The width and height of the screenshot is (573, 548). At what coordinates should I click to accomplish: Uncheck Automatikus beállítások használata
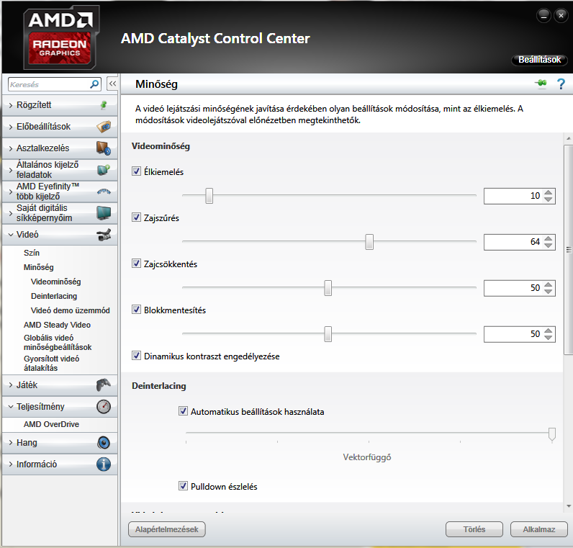[183, 411]
